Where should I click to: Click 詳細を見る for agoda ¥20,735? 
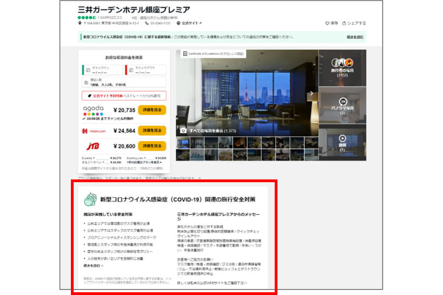click(152, 110)
